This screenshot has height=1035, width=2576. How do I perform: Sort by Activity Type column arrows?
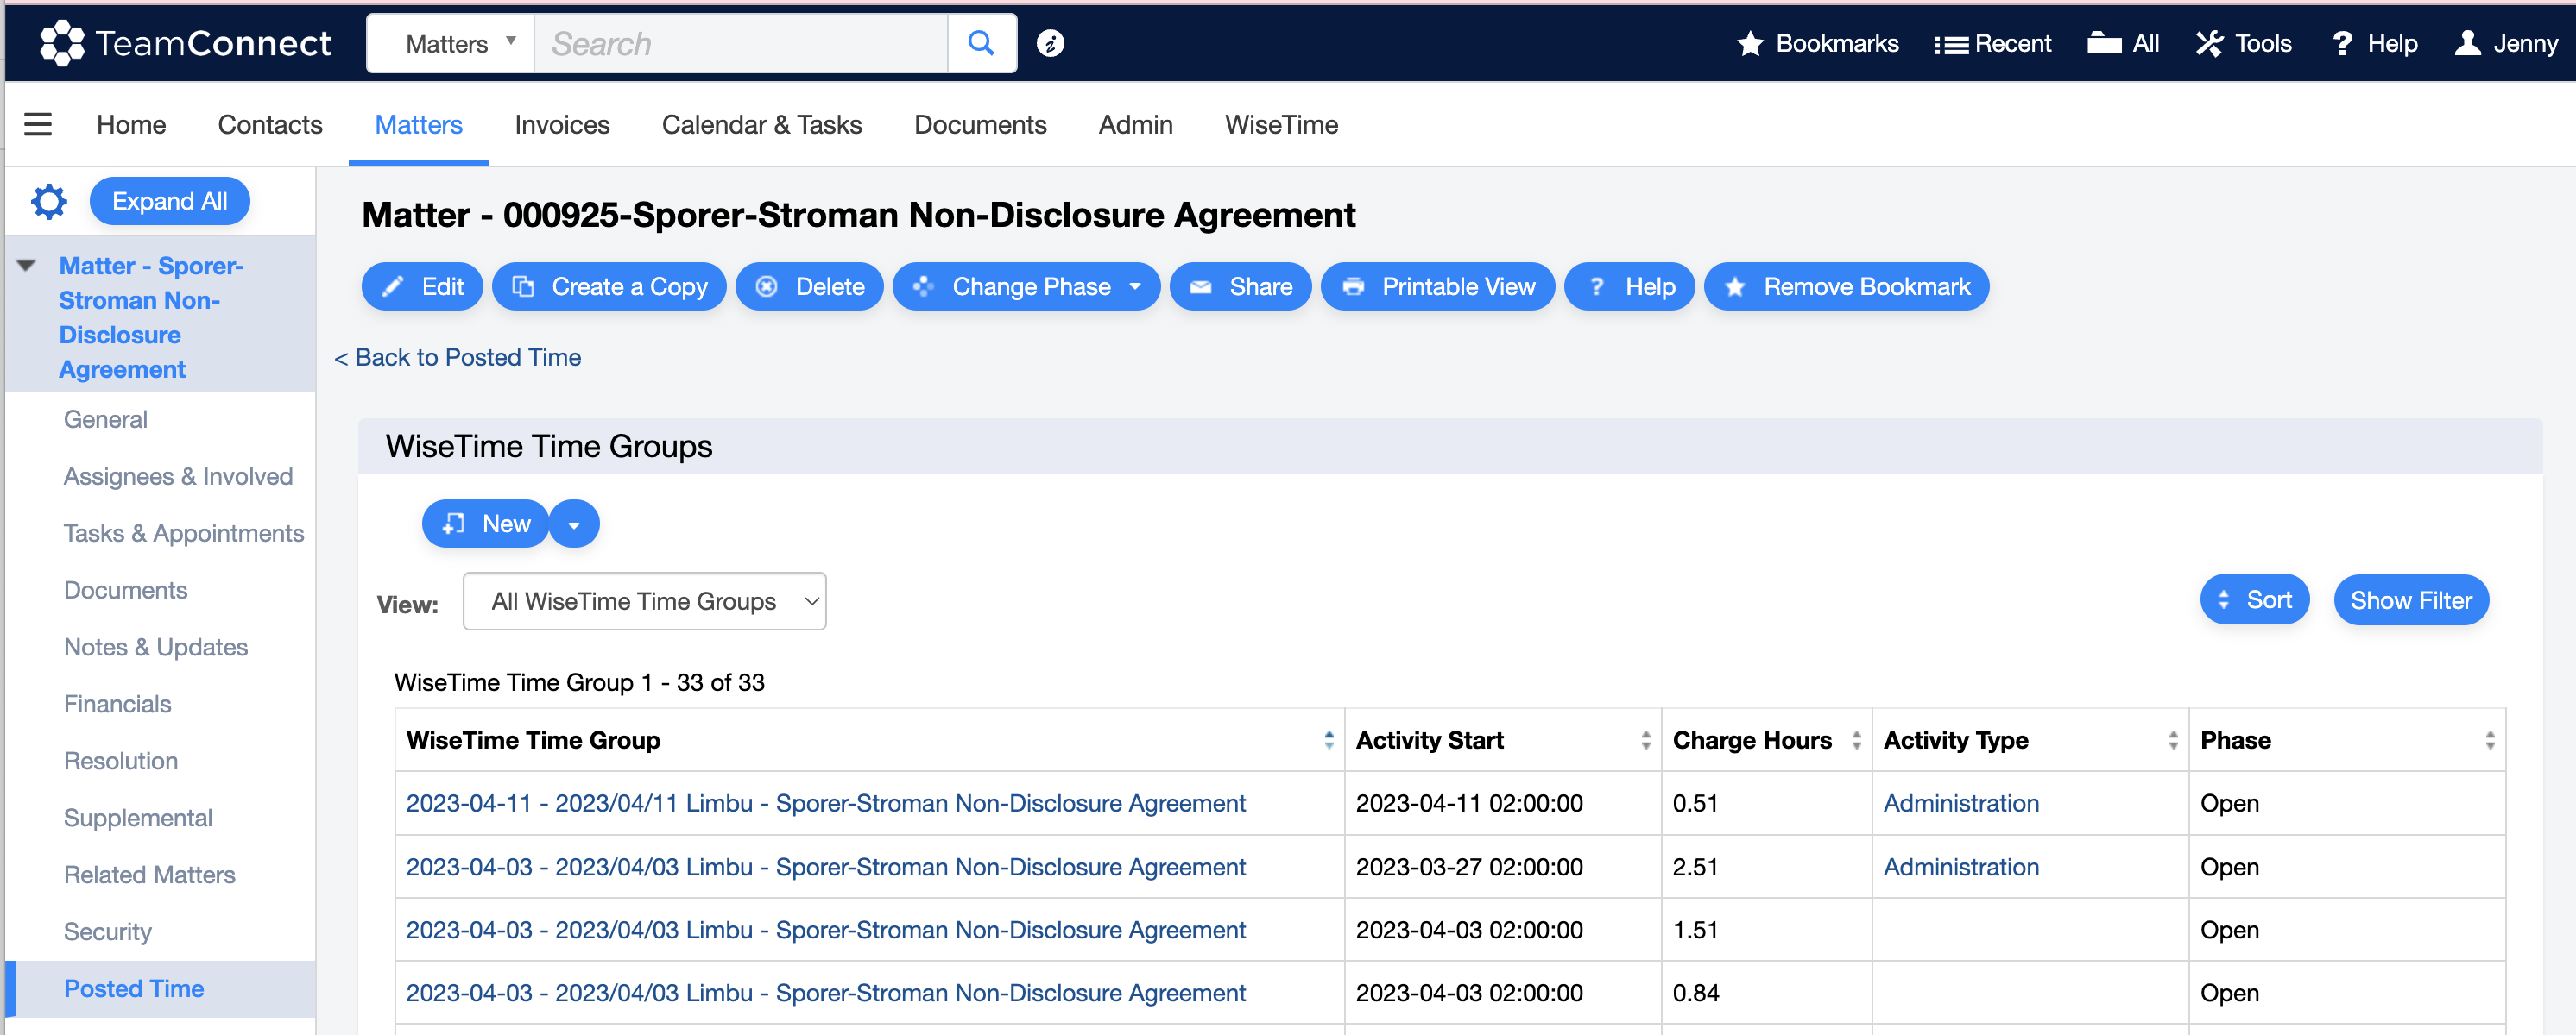pyautogui.click(x=2172, y=739)
